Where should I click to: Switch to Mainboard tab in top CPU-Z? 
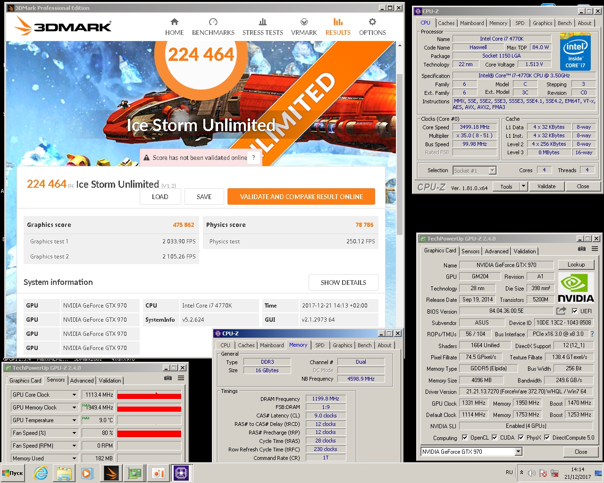(x=472, y=23)
